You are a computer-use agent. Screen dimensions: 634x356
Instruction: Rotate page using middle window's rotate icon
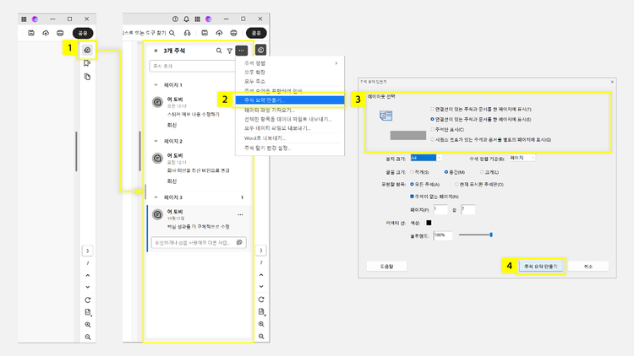[x=261, y=299]
